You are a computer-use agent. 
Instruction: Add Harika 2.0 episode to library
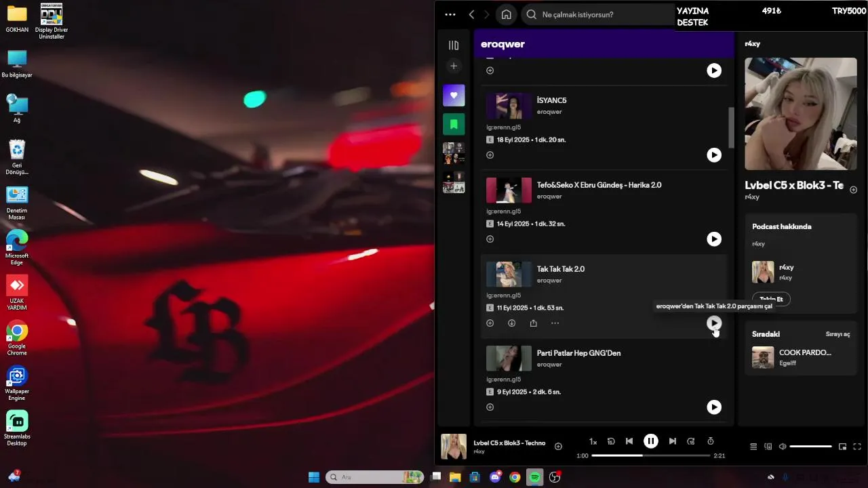click(490, 239)
